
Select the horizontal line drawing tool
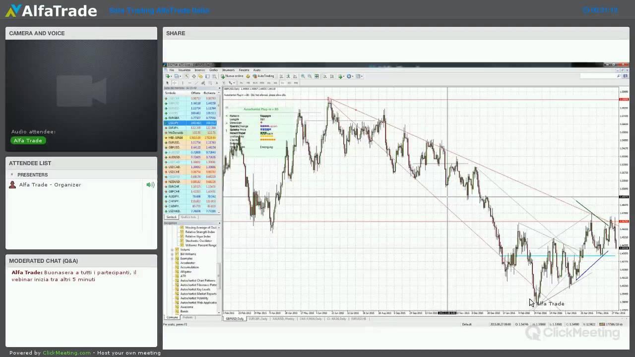click(x=190, y=83)
